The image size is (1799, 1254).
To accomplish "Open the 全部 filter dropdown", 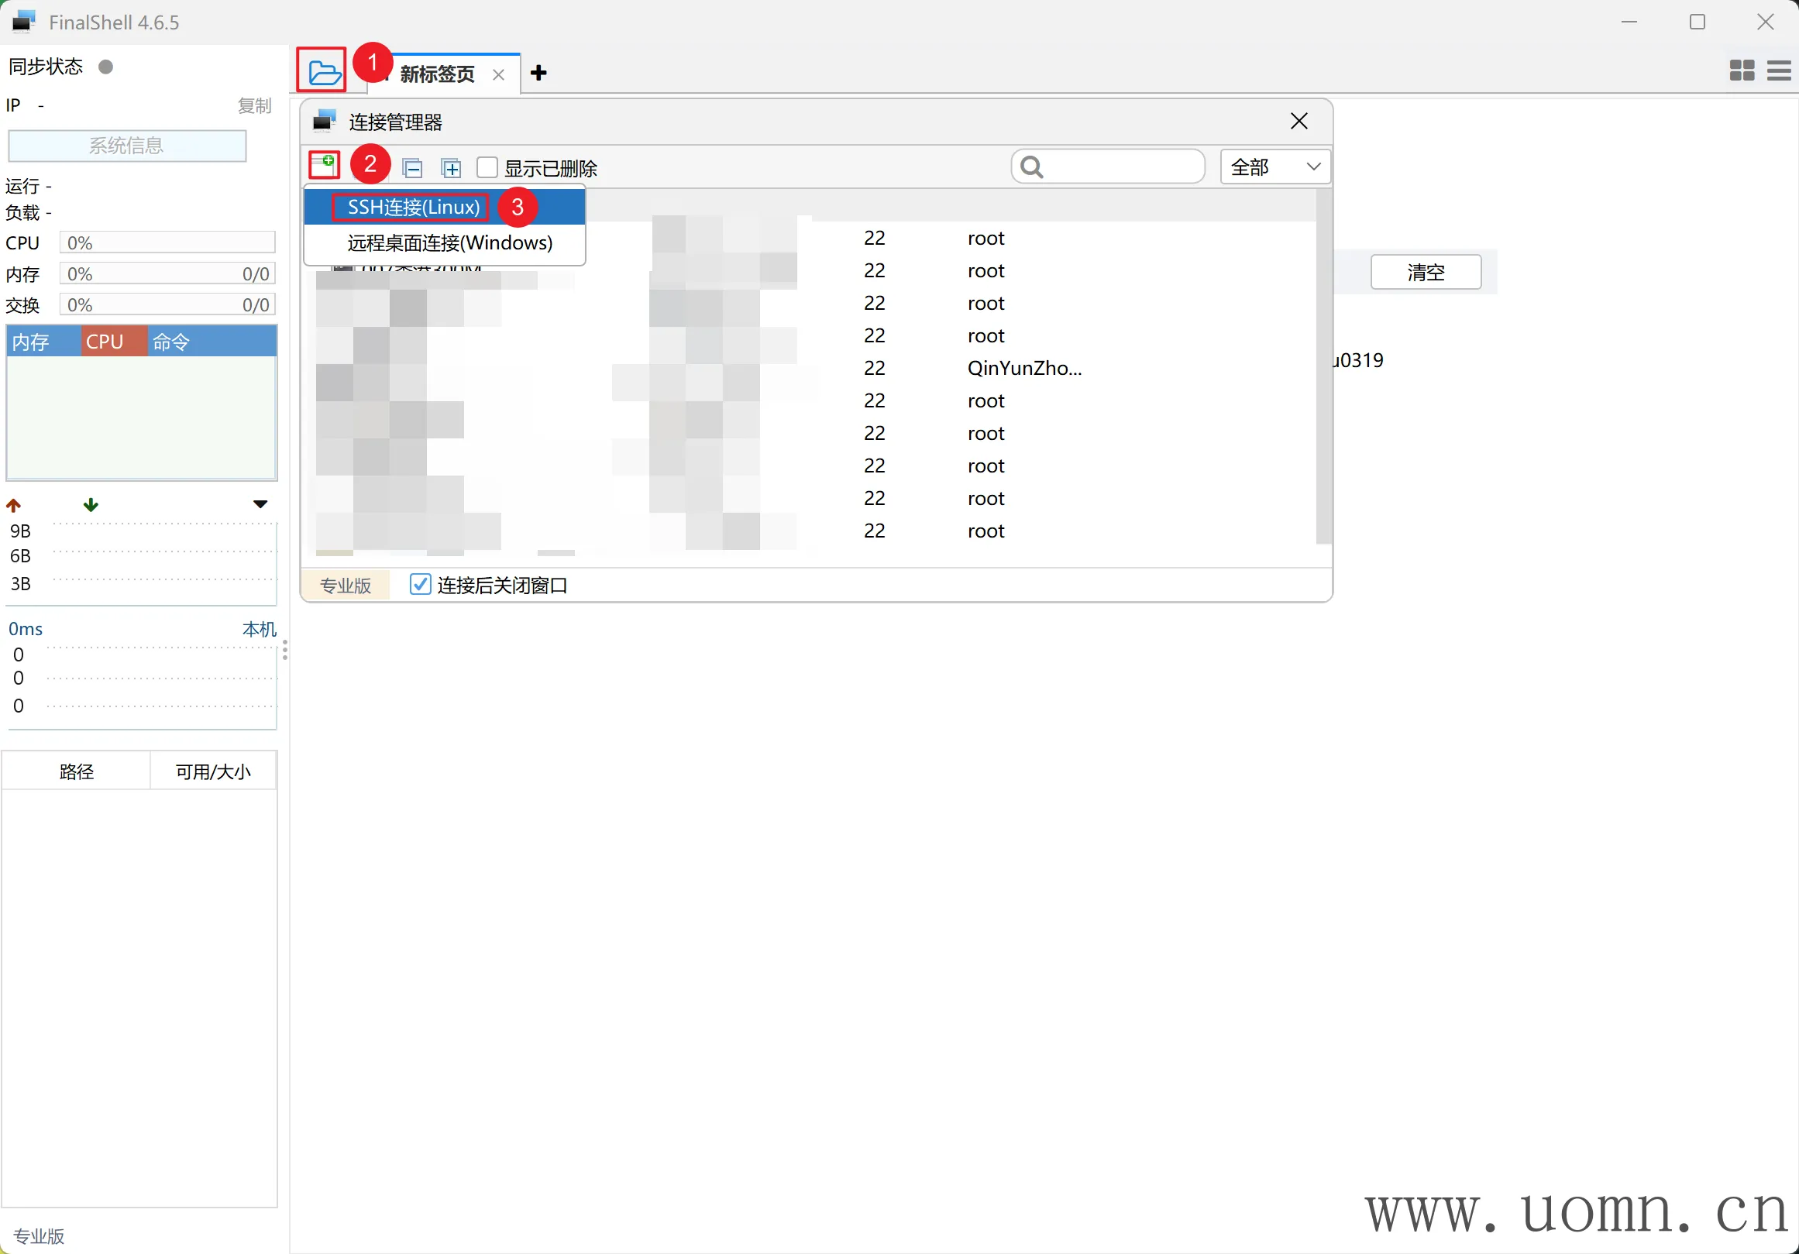I will coord(1274,167).
